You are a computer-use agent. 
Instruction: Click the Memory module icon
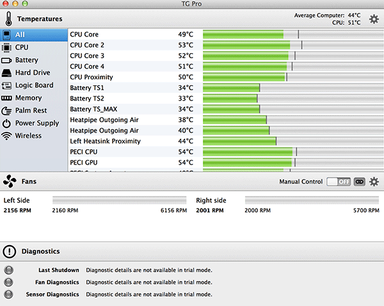pyautogui.click(x=7, y=98)
